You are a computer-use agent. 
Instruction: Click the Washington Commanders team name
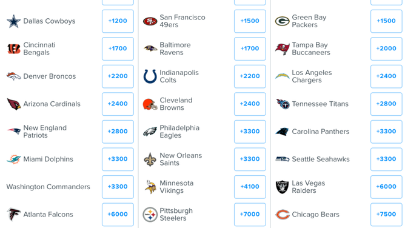49,187
